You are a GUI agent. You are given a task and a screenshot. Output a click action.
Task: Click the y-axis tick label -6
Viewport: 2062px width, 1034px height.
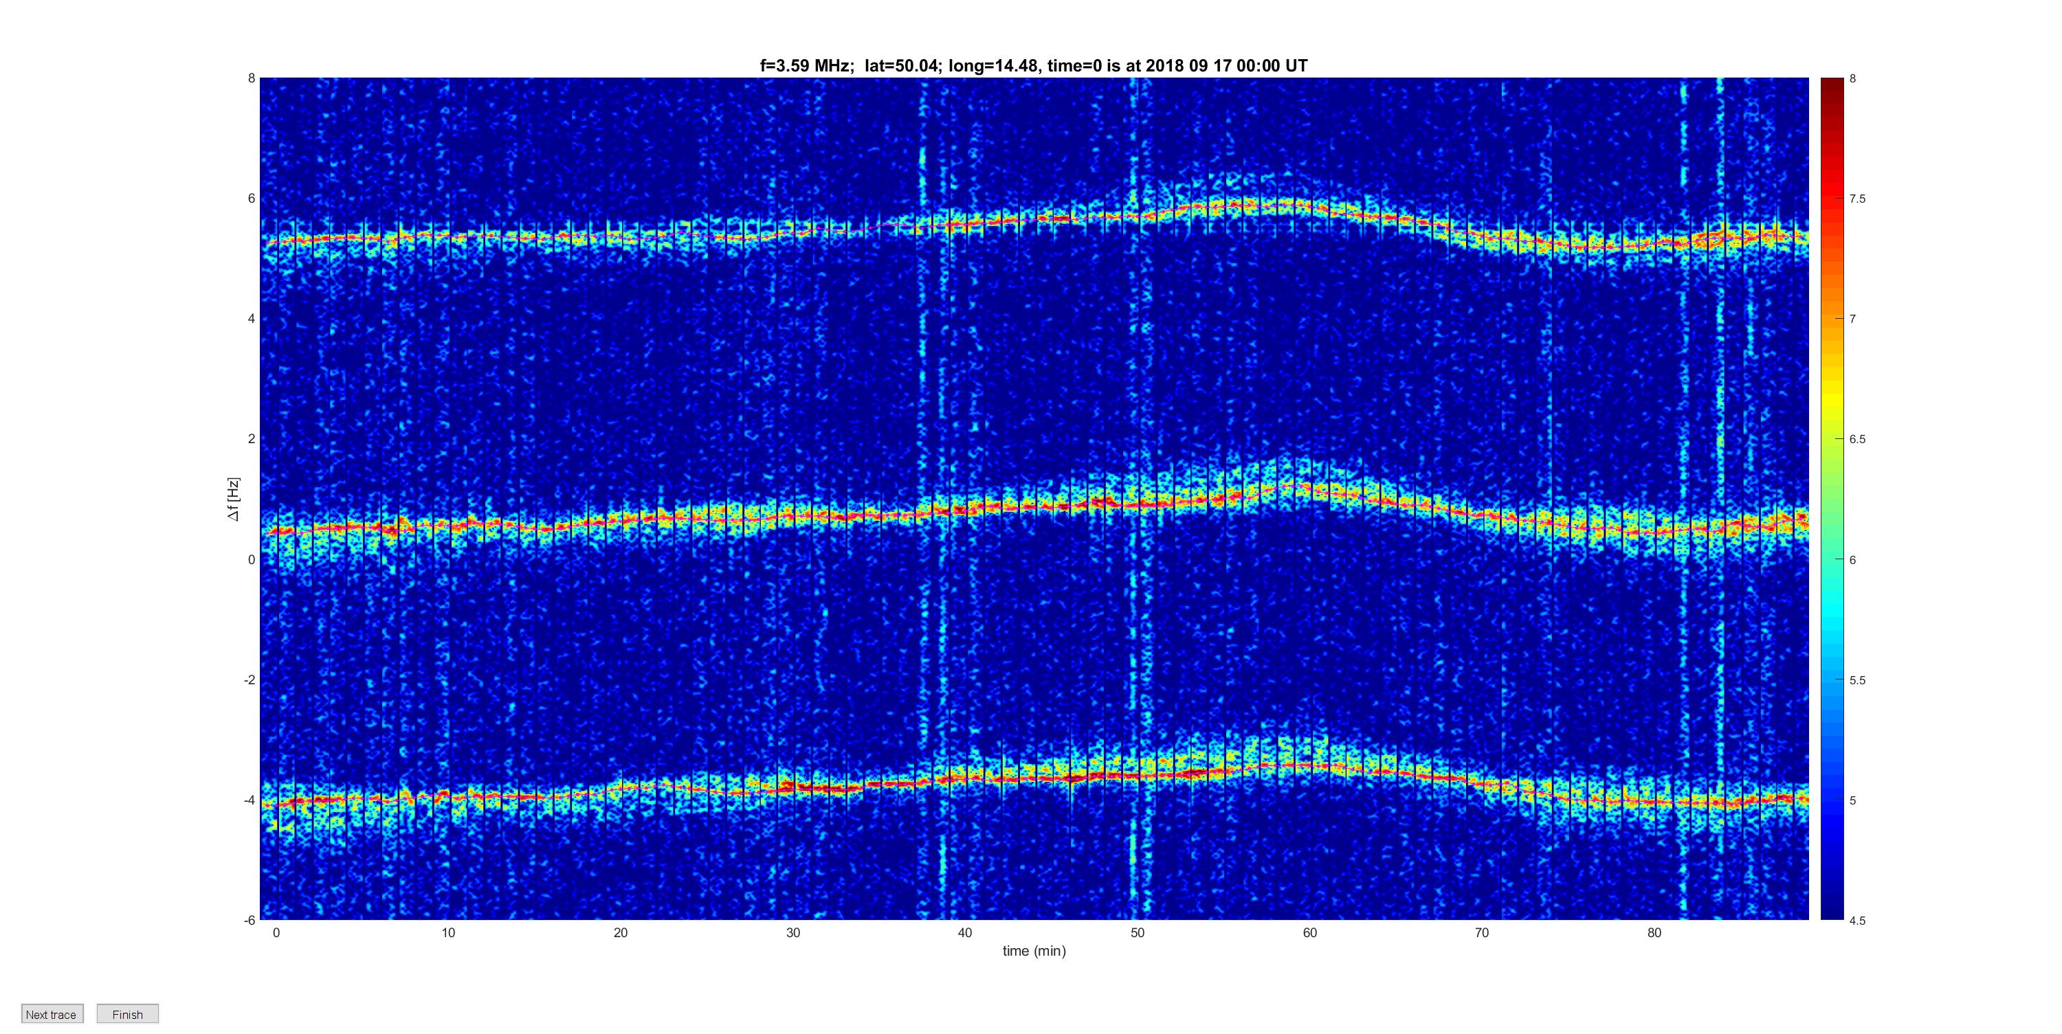tap(250, 921)
